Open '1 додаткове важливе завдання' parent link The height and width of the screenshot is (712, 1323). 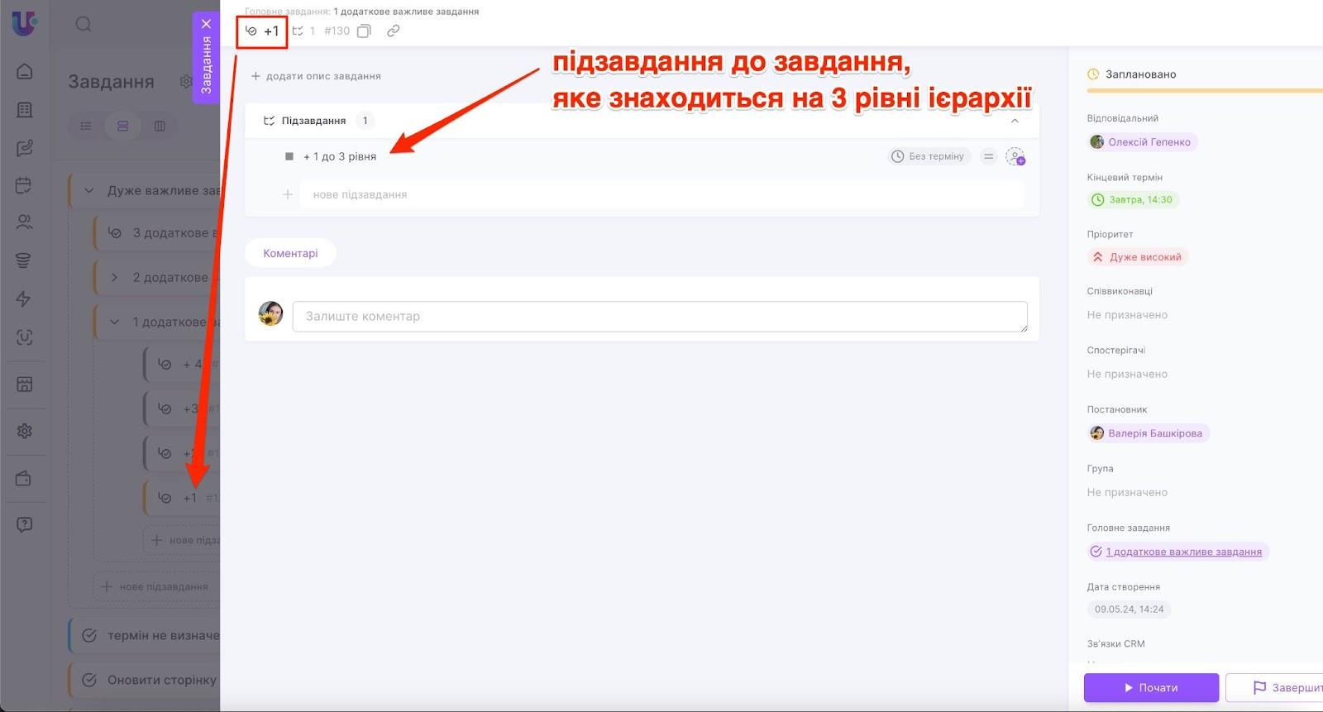1183,552
